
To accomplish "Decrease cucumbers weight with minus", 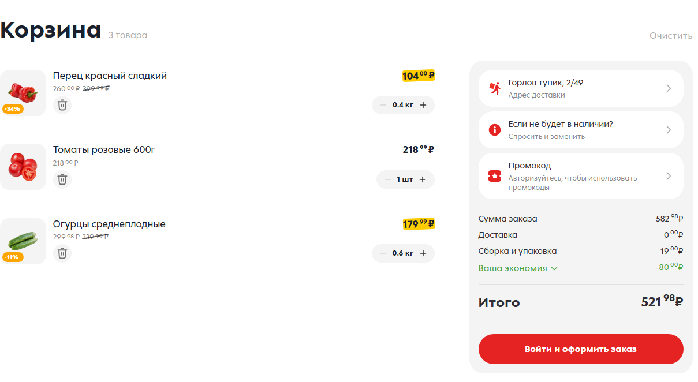I will point(383,253).
